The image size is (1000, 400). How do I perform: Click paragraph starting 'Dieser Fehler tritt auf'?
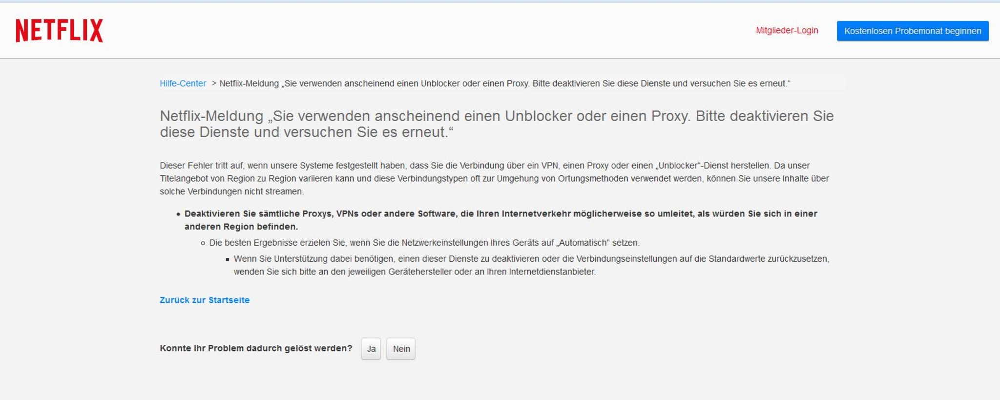tap(494, 178)
